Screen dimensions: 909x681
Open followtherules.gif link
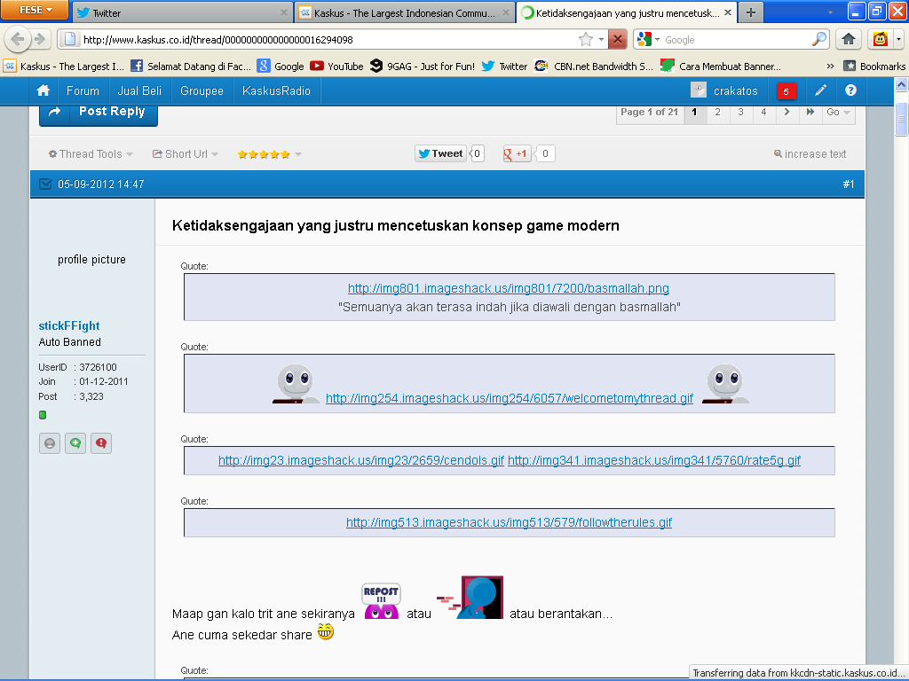[509, 522]
